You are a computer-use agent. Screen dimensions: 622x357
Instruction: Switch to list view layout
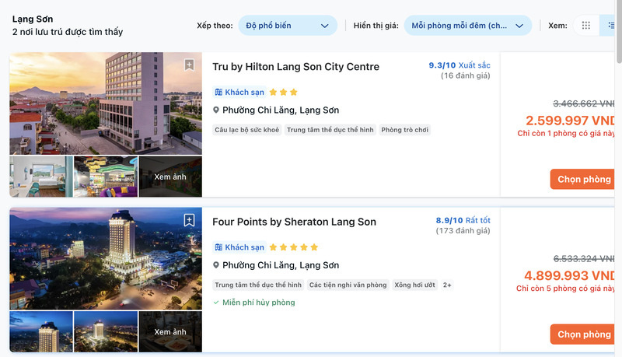(612, 26)
